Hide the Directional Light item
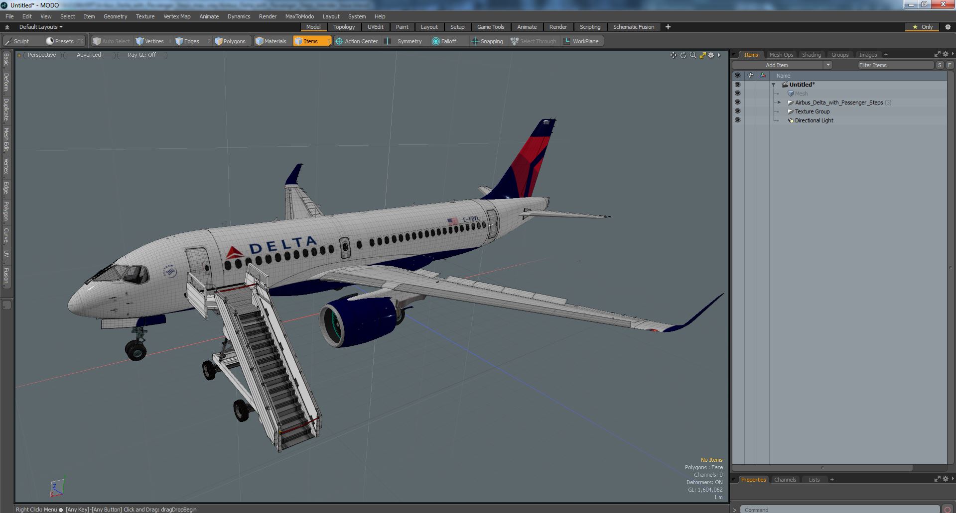Image resolution: width=956 pixels, height=513 pixels. (737, 120)
